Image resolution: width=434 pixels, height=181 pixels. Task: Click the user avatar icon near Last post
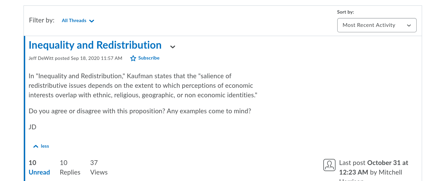tap(329, 165)
